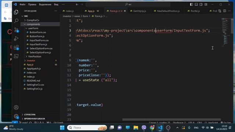Split the editor to the right
This screenshot has height=132, width=235.
coord(224,11)
